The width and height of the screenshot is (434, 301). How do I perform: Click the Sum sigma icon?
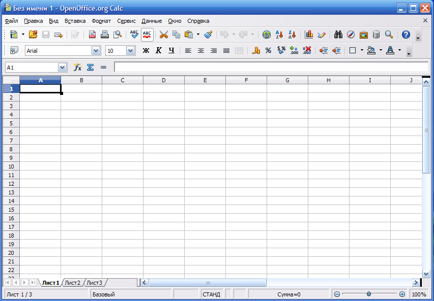click(x=91, y=67)
